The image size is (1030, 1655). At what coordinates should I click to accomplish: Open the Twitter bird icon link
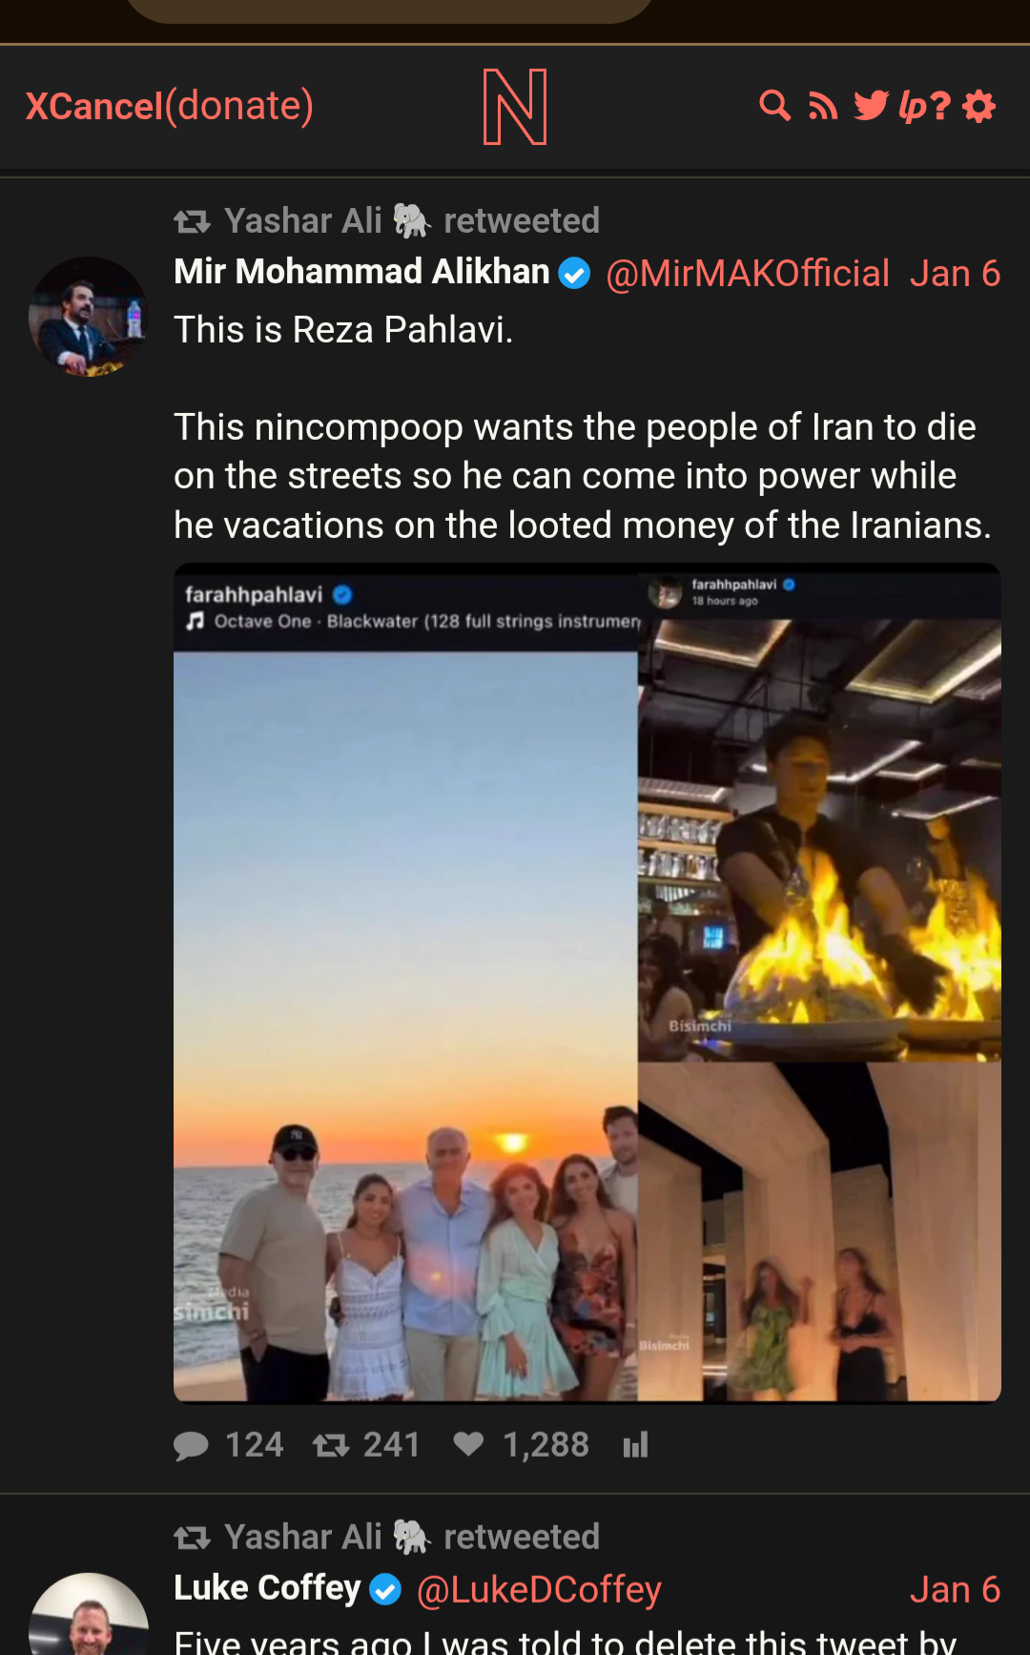point(871,106)
